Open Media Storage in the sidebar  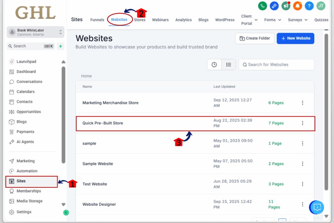click(29, 201)
